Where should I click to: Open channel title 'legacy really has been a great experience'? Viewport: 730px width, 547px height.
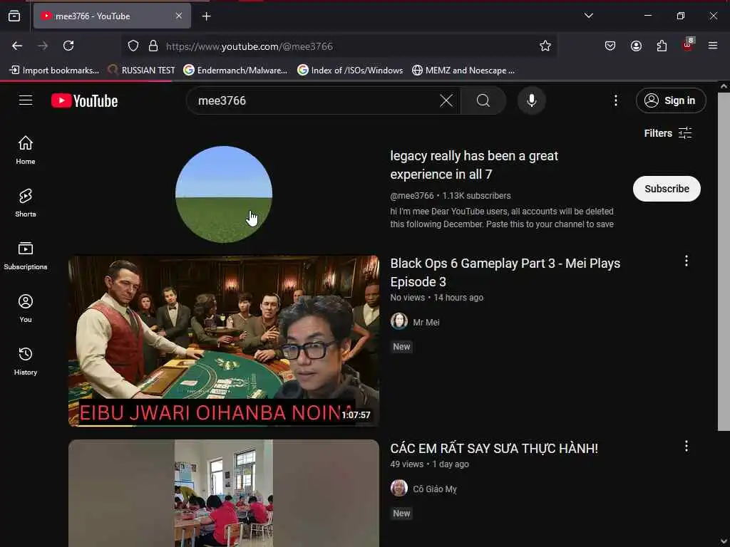(x=474, y=165)
